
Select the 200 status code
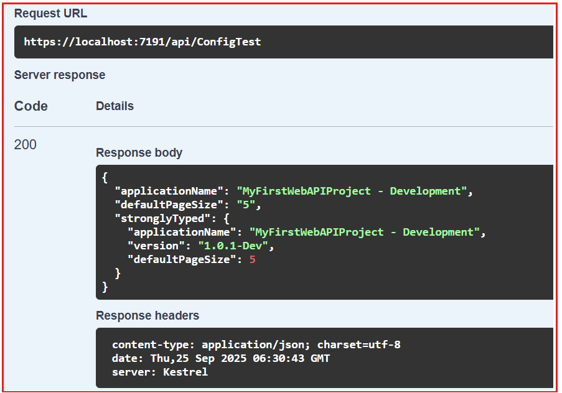[25, 144]
